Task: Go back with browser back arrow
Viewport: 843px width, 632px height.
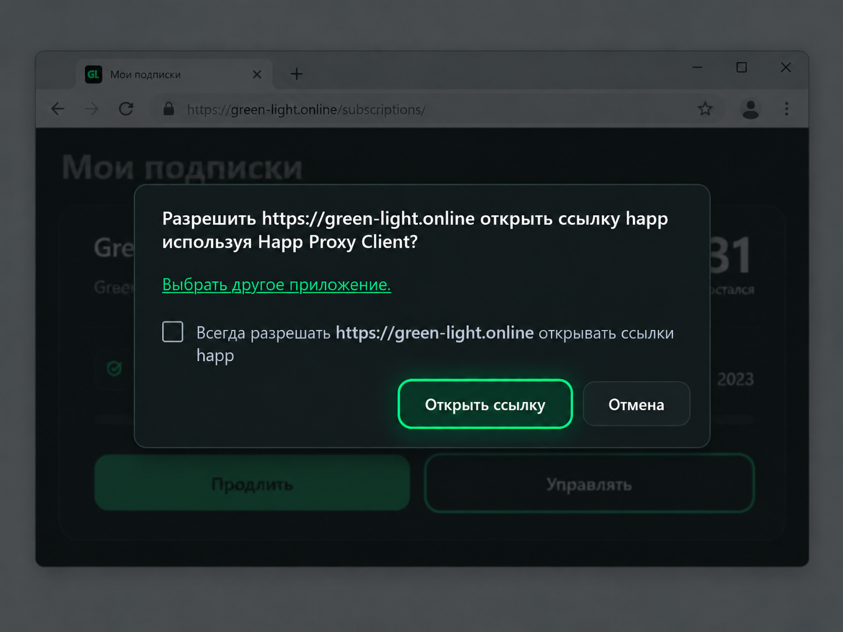Action: (x=58, y=109)
